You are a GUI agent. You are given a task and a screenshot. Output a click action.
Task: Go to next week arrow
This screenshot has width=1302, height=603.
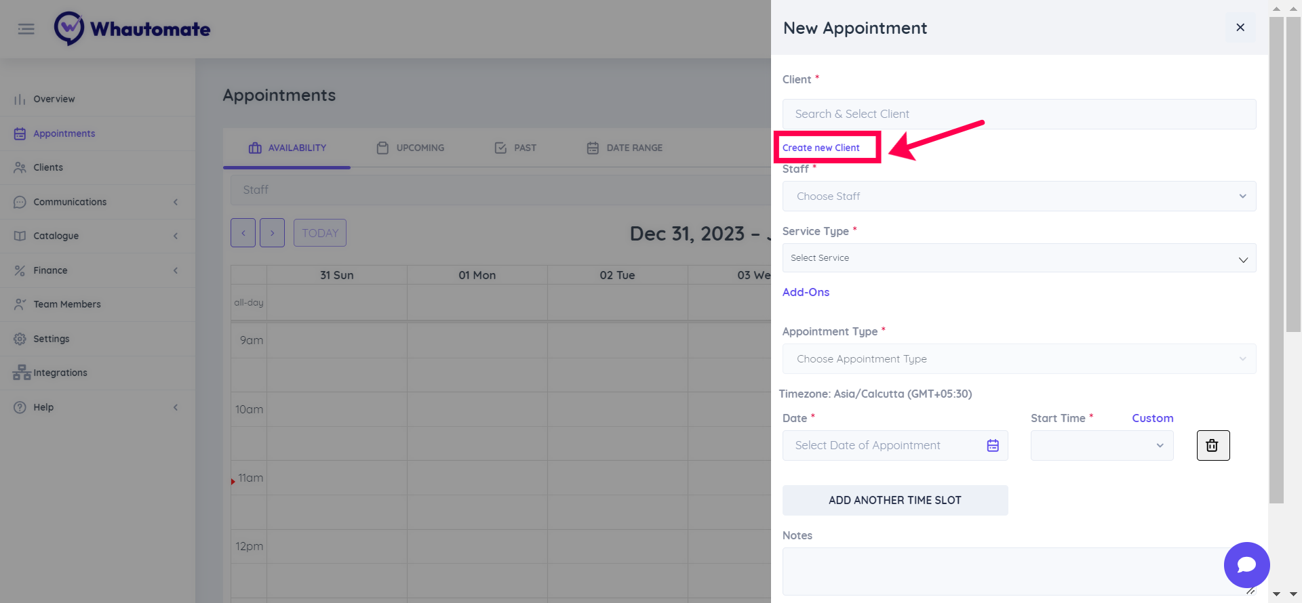click(x=273, y=233)
